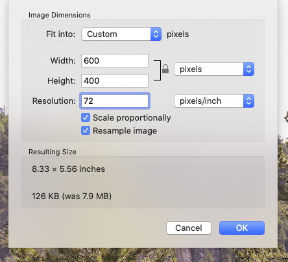Click the Scale proportionally label
The image size is (288, 262).
(132, 118)
